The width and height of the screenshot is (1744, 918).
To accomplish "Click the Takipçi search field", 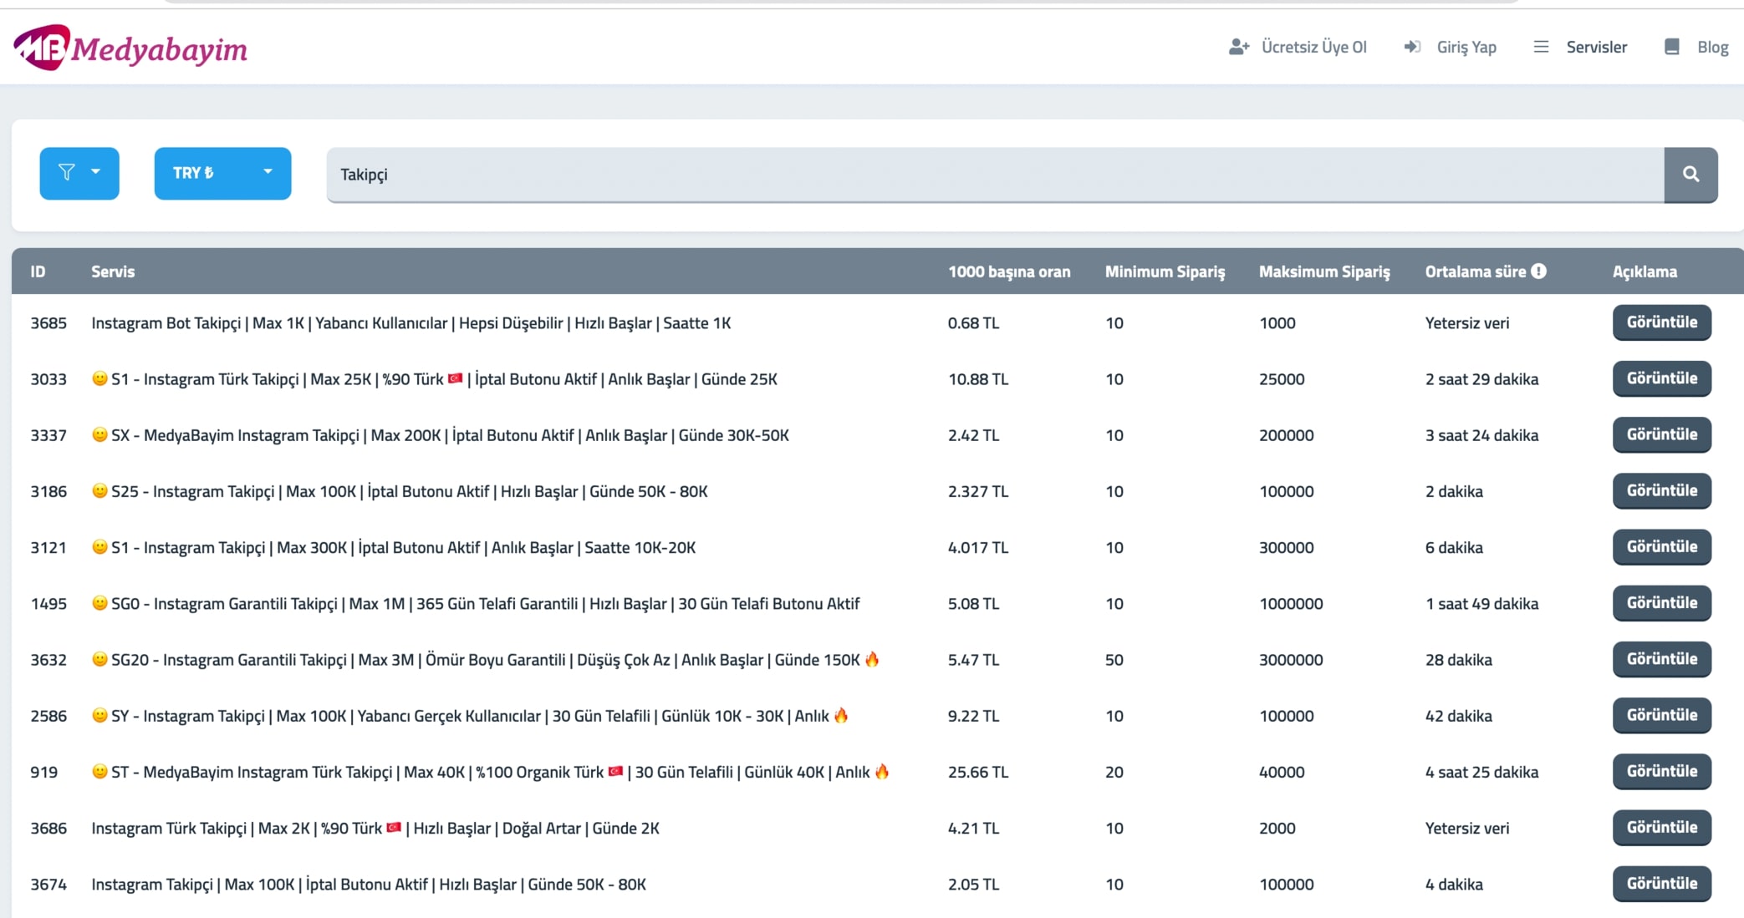I will click(x=995, y=175).
